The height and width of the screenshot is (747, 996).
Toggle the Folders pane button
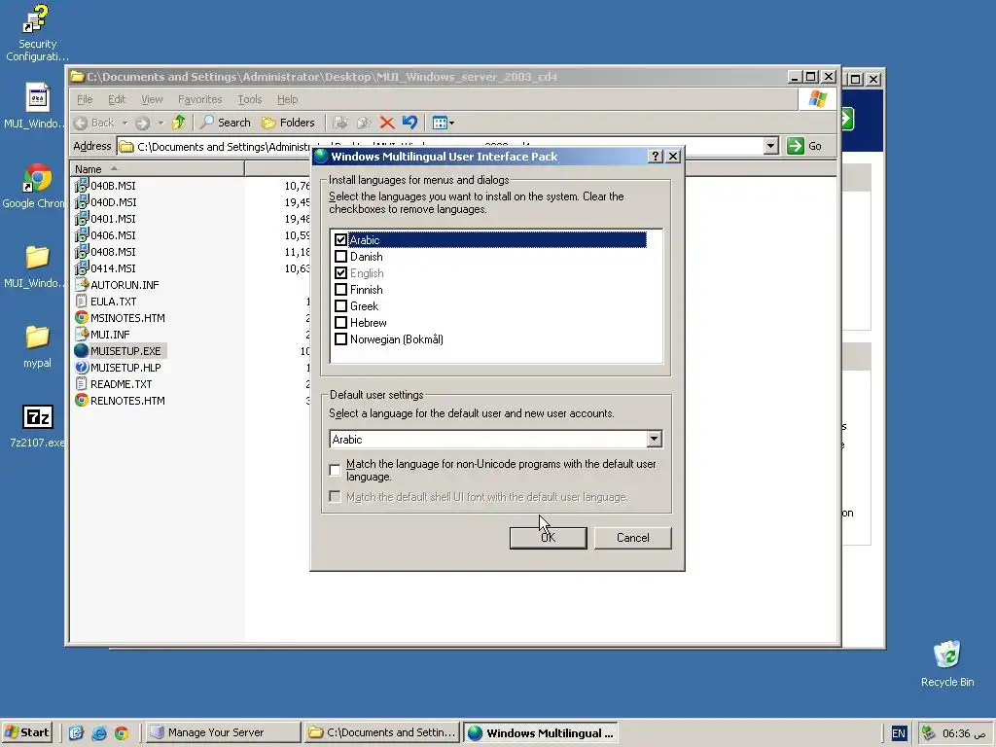tap(288, 123)
